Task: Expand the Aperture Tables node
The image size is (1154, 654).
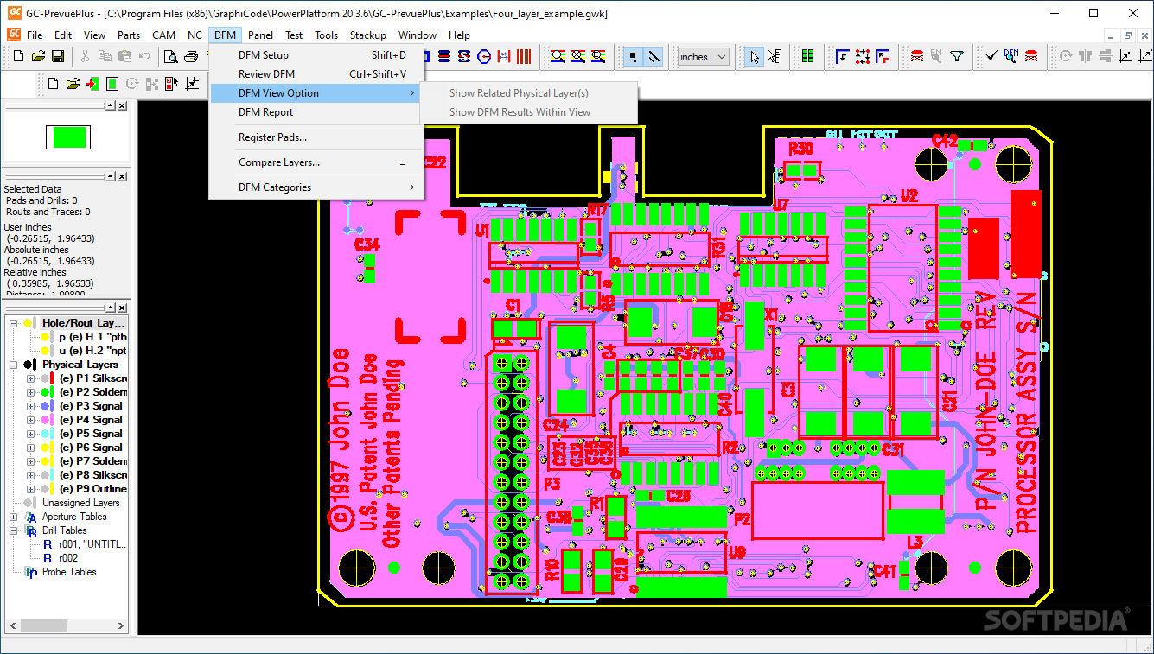Action: coord(14,517)
